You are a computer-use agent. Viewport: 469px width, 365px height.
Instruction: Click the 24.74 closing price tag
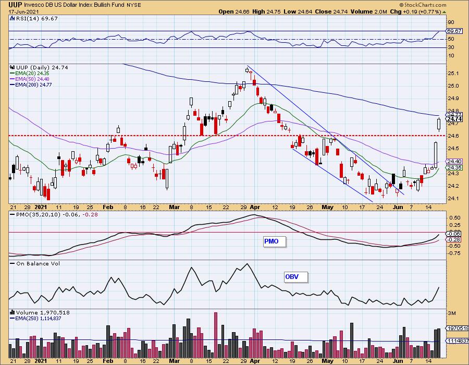pyautogui.click(x=454, y=119)
